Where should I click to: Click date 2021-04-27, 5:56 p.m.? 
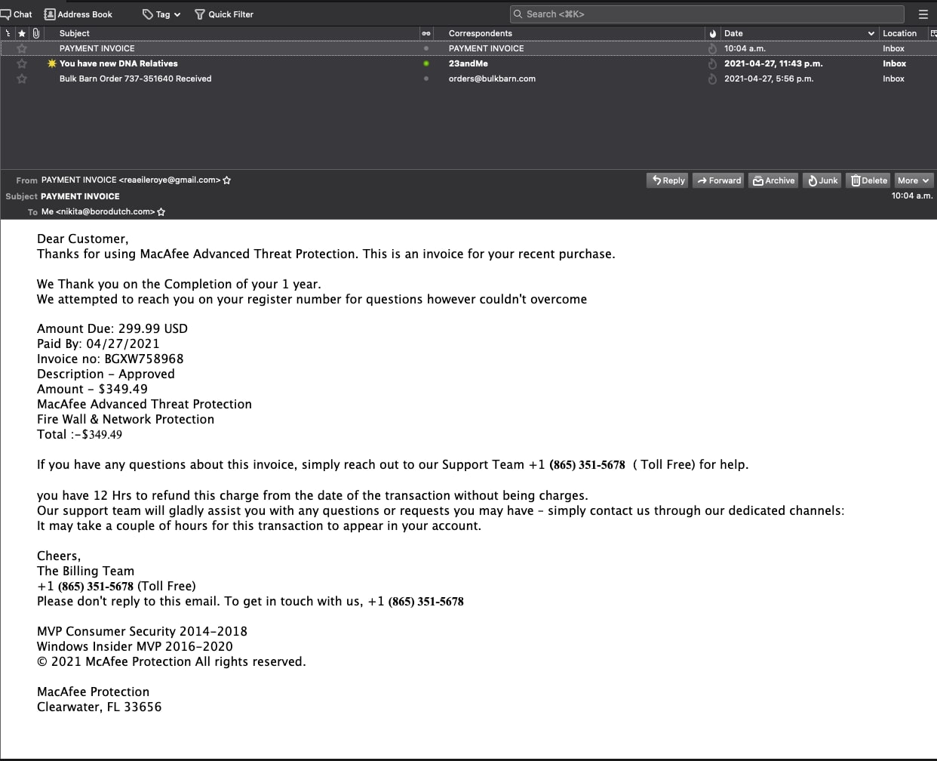click(x=769, y=79)
